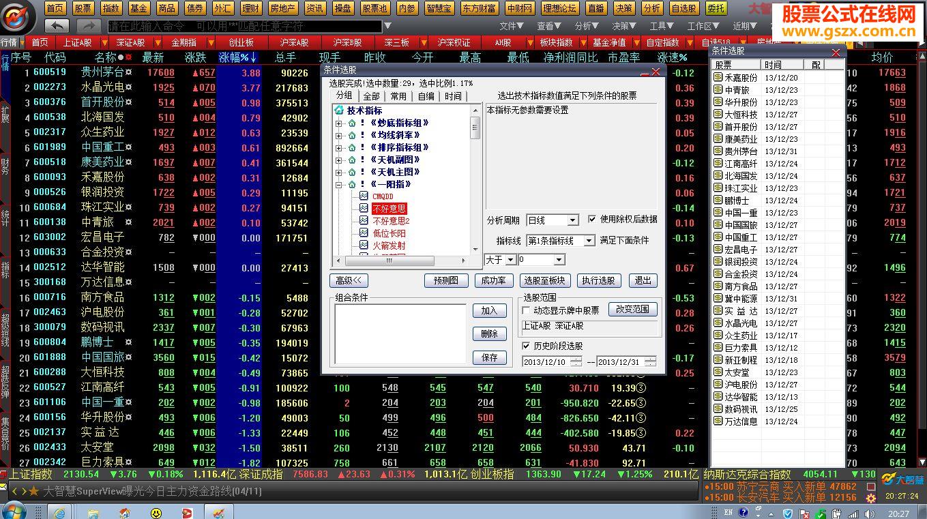Image resolution: width=927 pixels, height=519 pixels.
Task: Expand the 《排序指标组》 tree node
Action: click(x=339, y=148)
